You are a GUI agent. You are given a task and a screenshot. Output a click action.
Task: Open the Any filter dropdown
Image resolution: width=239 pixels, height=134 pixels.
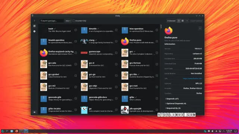pos(68,21)
